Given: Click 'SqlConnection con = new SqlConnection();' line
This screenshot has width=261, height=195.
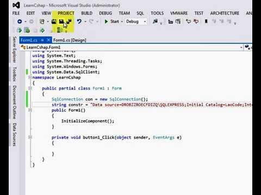Looking at the screenshot, I should 100,99.
